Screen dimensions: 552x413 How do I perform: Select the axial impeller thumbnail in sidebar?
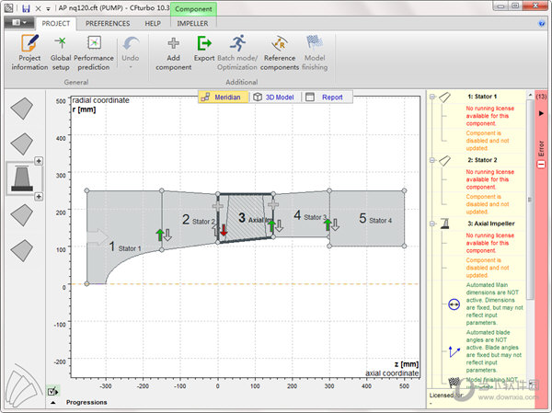click(x=22, y=178)
